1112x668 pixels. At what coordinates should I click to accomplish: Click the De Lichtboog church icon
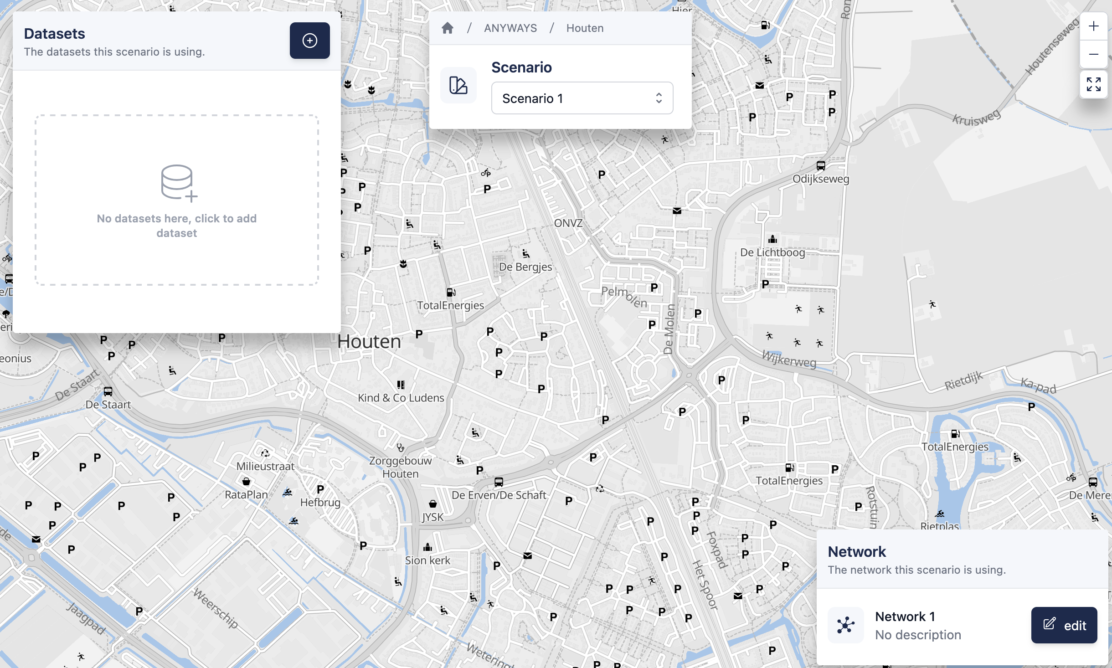[772, 239]
